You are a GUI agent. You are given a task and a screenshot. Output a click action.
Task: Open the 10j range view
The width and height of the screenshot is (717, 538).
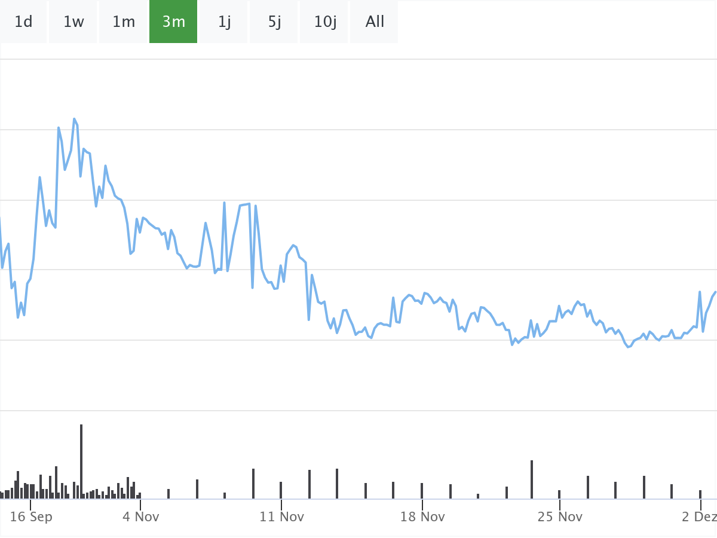coord(325,22)
